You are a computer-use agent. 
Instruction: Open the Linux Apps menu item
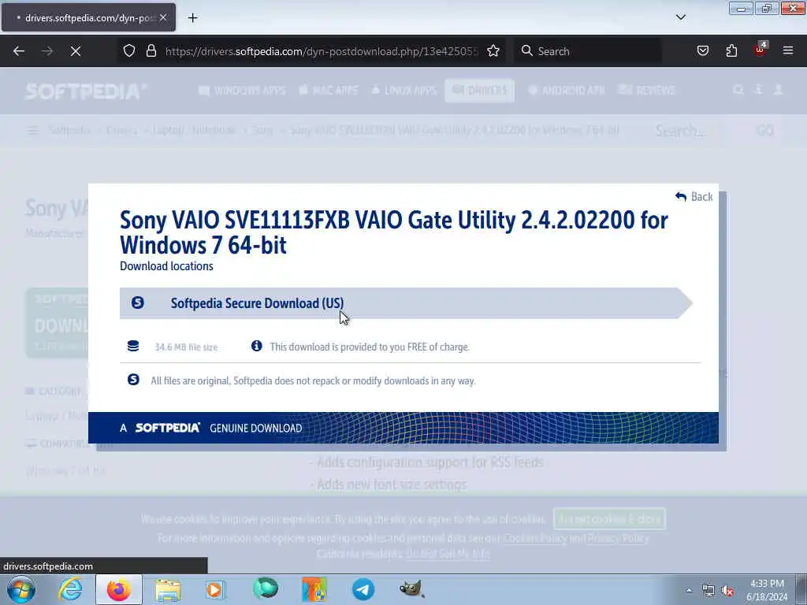point(404,91)
